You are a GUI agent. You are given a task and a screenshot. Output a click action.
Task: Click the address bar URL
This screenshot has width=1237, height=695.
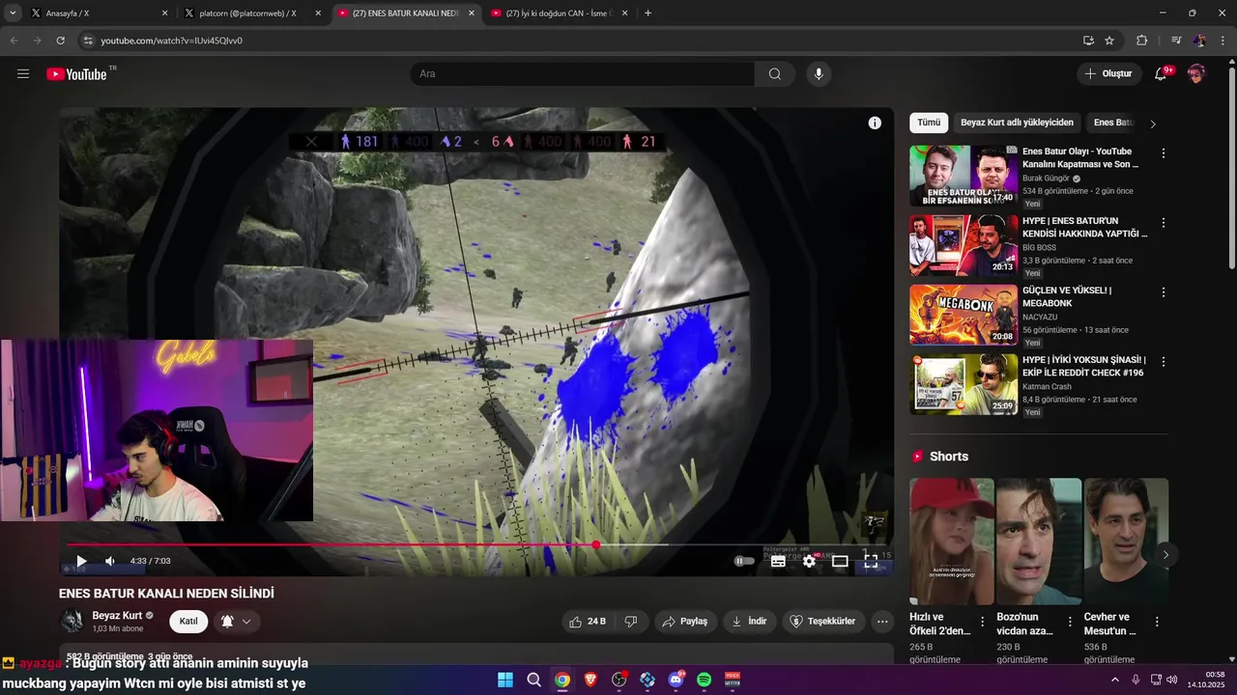click(171, 41)
